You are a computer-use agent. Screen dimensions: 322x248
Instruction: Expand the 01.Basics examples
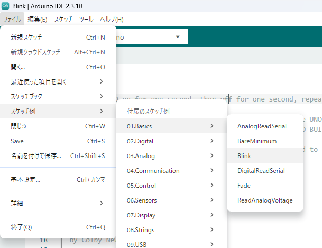pos(171,126)
